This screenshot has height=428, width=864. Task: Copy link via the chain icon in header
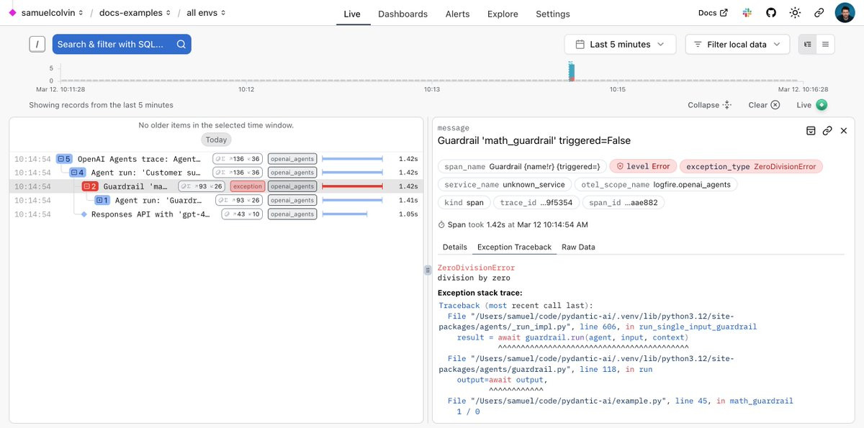click(x=819, y=13)
